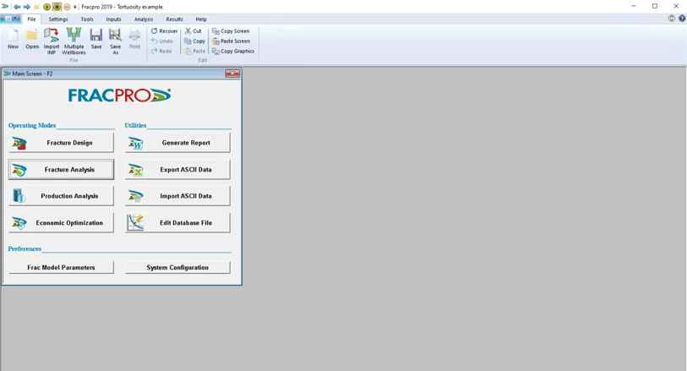Minimize the Fracpro application window
Viewport: 687px width, 371px height.
[634, 6]
